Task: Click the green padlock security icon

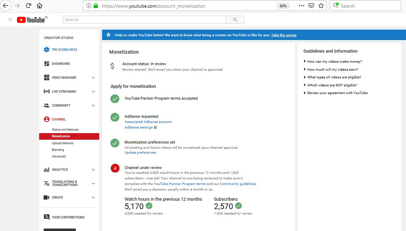Action: click(x=96, y=6)
